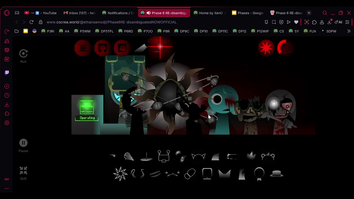Expand the bookmarks bar overflow chevron
Screen dimensions: 354x199
pyautogui.click(x=349, y=31)
